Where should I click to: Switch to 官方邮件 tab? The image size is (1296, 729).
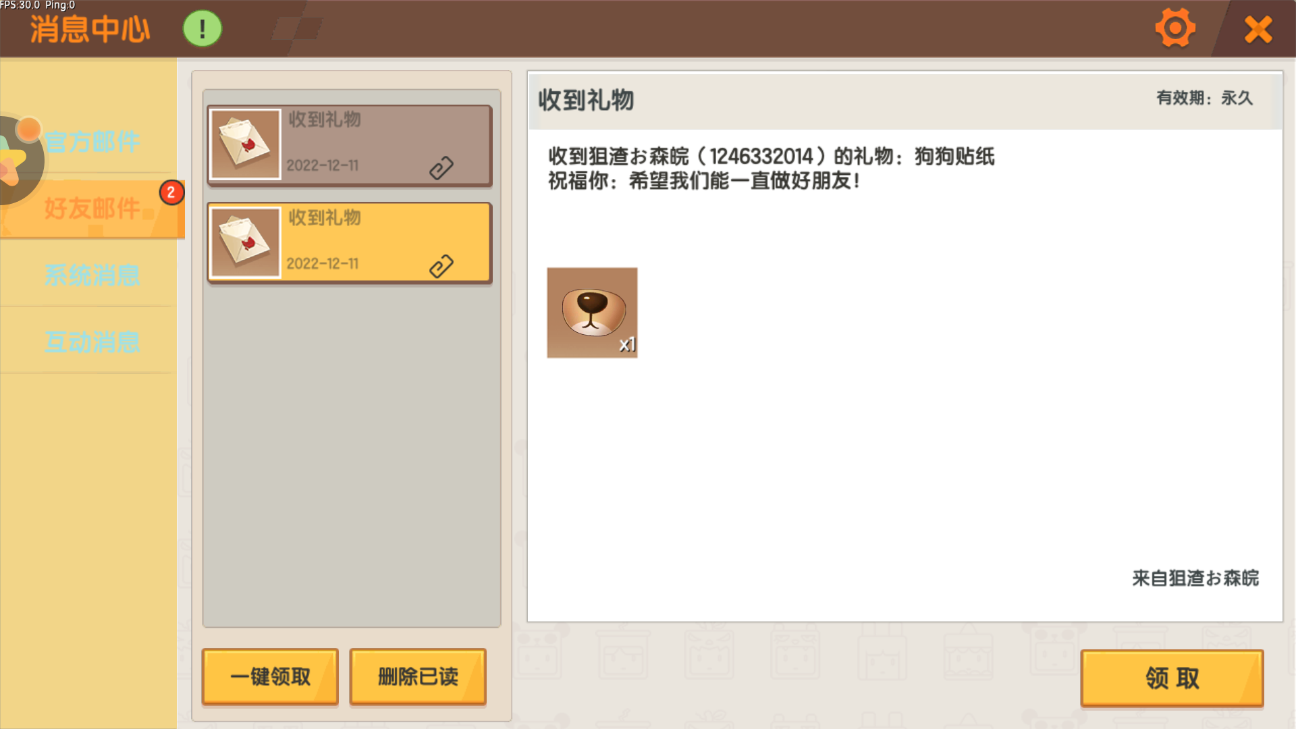click(92, 142)
